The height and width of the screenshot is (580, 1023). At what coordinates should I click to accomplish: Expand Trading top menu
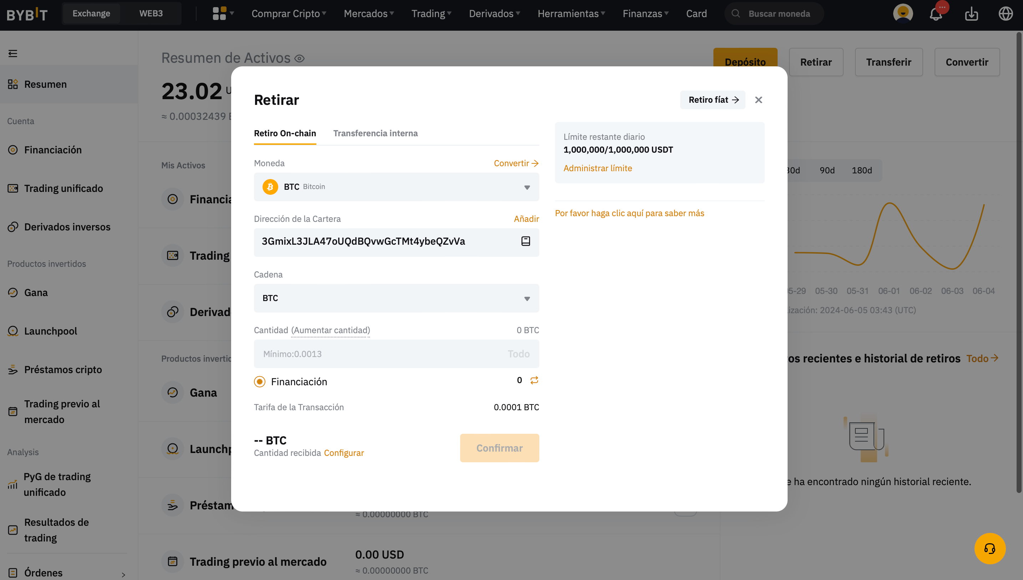[x=431, y=14]
